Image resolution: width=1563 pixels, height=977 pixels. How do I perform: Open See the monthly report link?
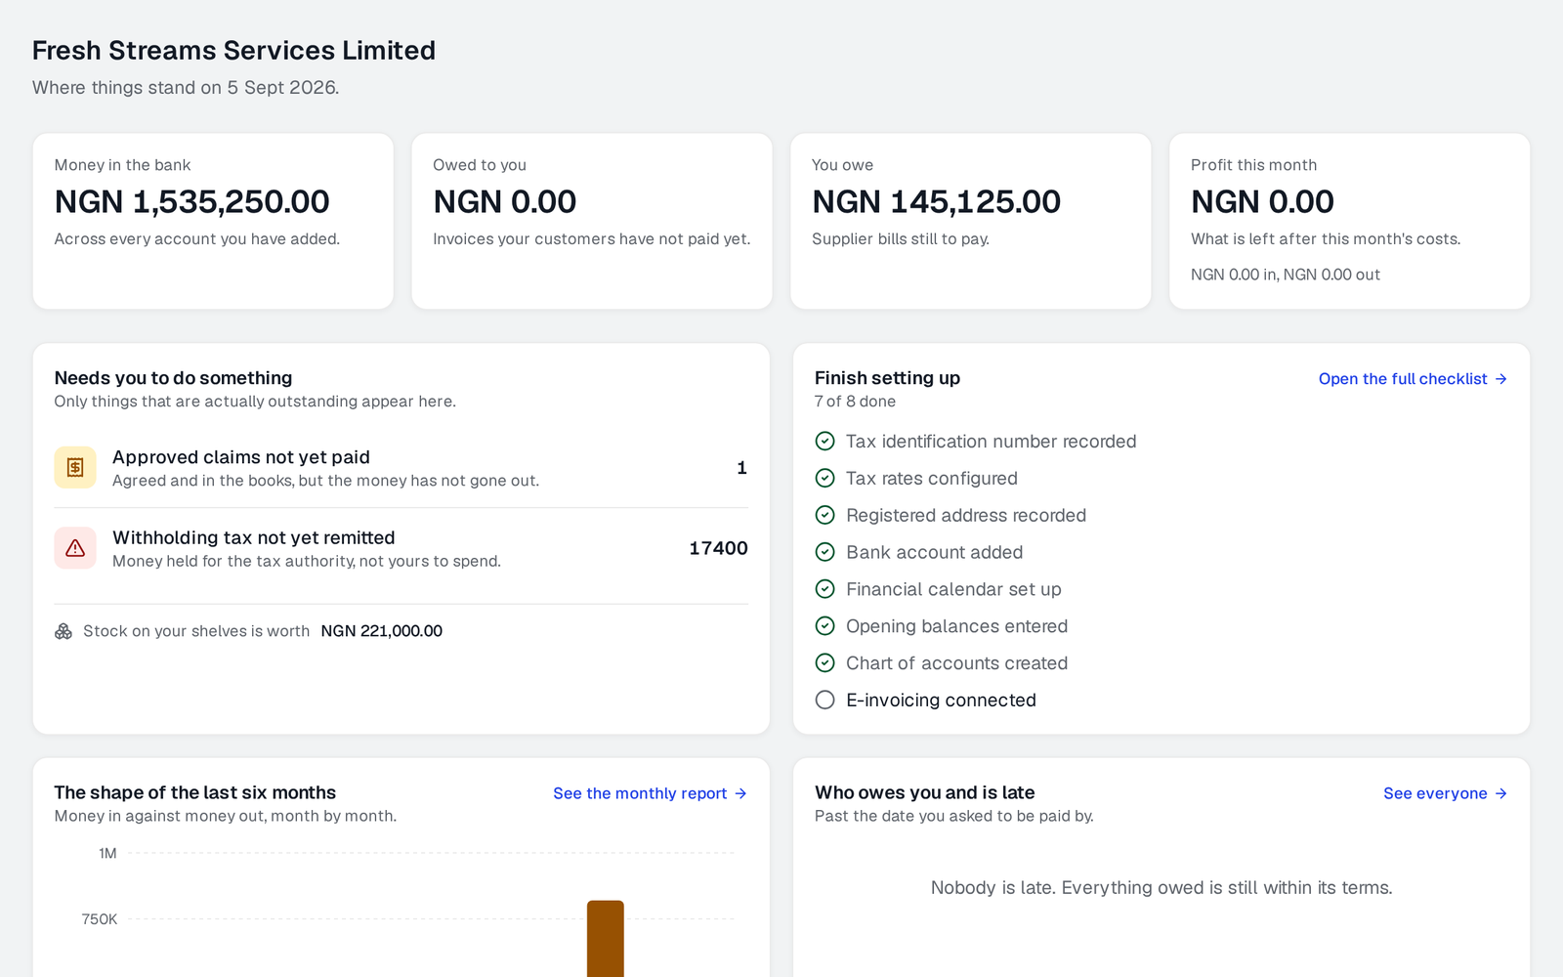click(650, 793)
